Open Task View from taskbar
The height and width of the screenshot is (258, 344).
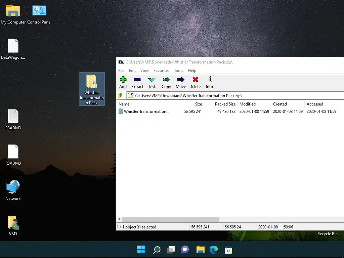click(171, 250)
